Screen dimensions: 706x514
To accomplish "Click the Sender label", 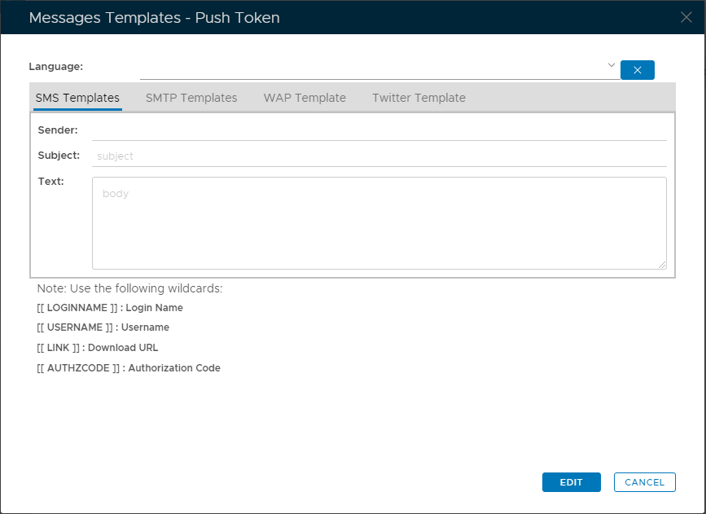I will (x=58, y=130).
